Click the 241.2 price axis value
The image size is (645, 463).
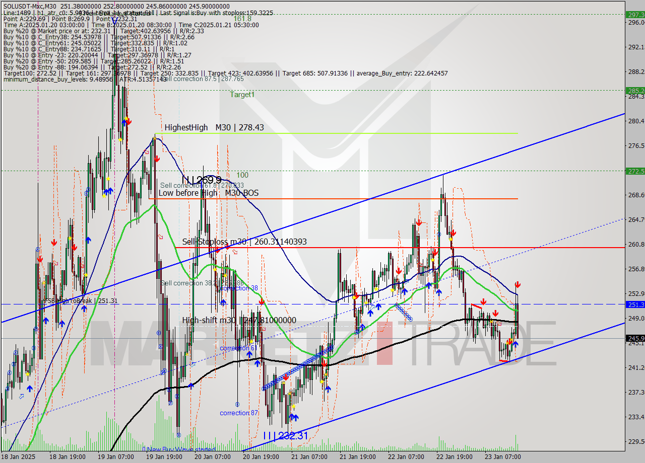(x=636, y=367)
